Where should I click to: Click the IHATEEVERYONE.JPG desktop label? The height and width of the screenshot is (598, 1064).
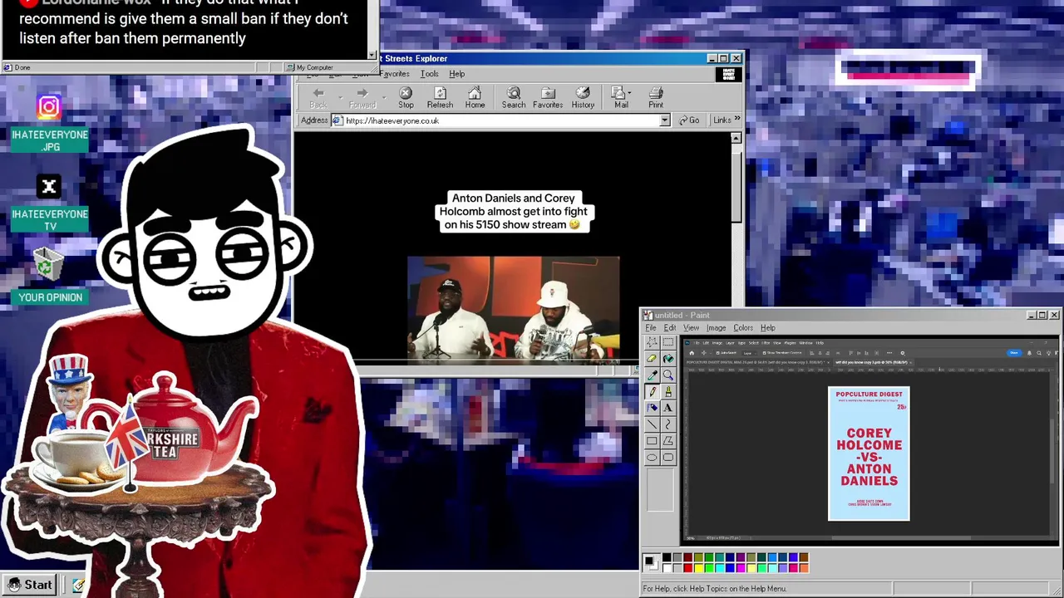point(50,140)
